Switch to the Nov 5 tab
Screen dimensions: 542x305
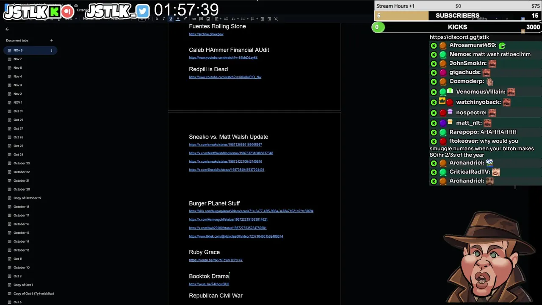point(17,68)
